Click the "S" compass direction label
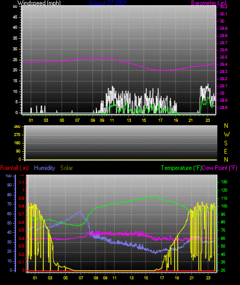This screenshot has width=240, height=285. click(x=226, y=143)
